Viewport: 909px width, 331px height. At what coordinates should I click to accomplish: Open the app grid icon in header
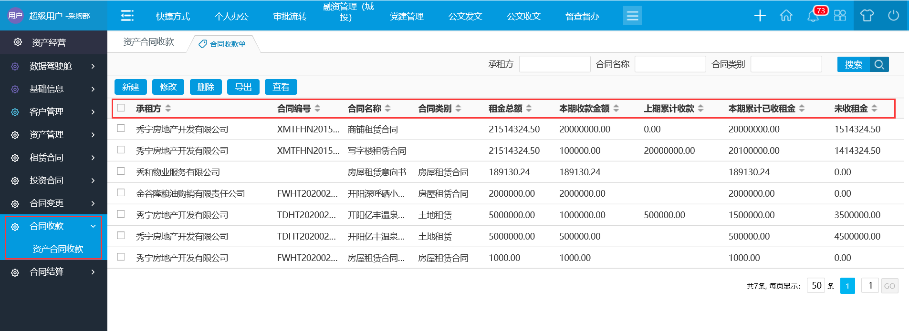pos(840,16)
